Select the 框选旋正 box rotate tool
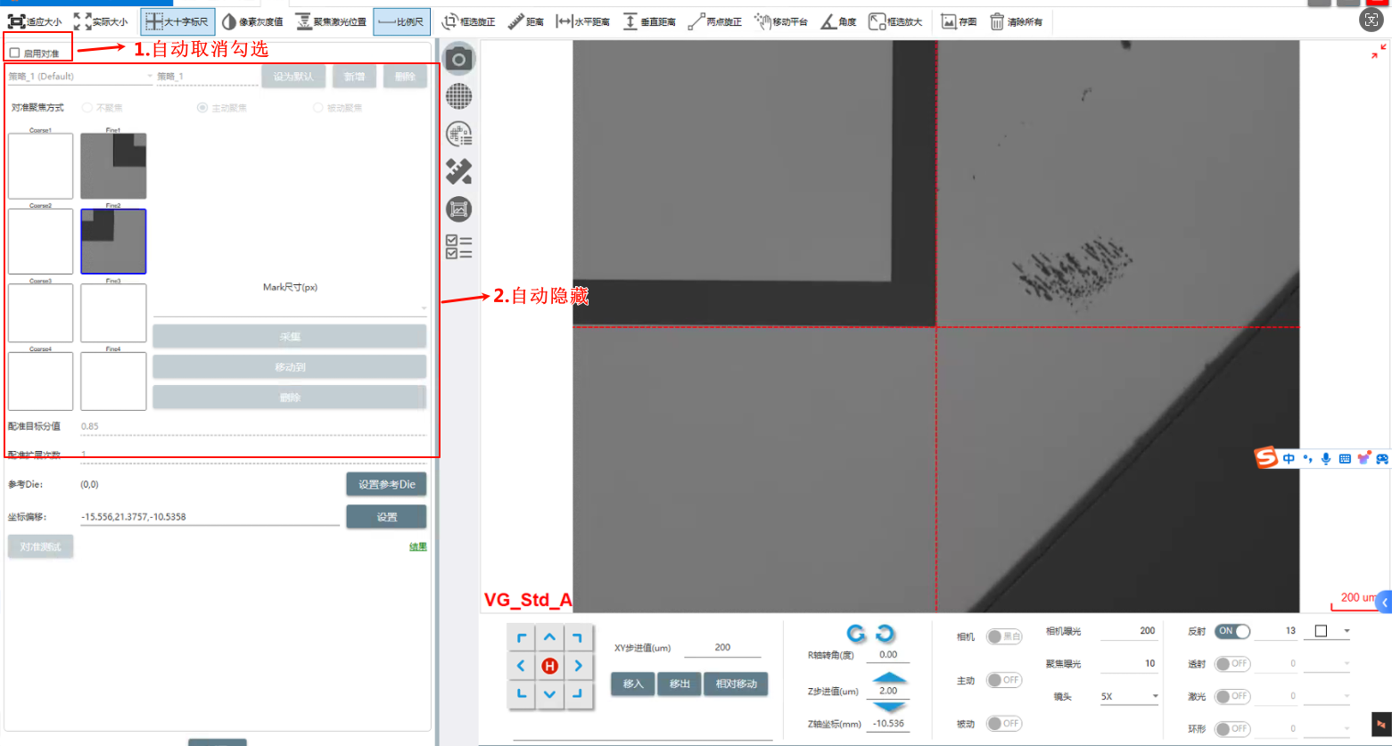Screen dimensions: 1392x746 click(468, 21)
